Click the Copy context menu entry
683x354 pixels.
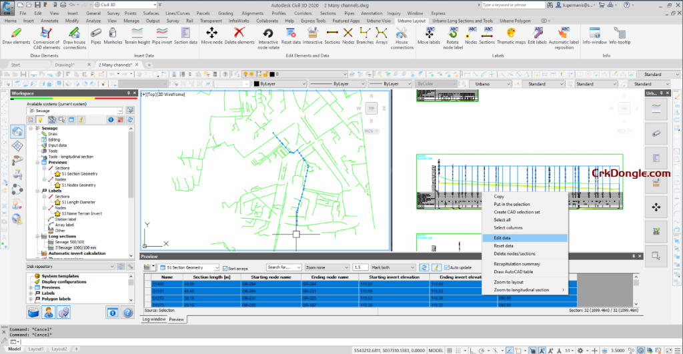(525, 197)
